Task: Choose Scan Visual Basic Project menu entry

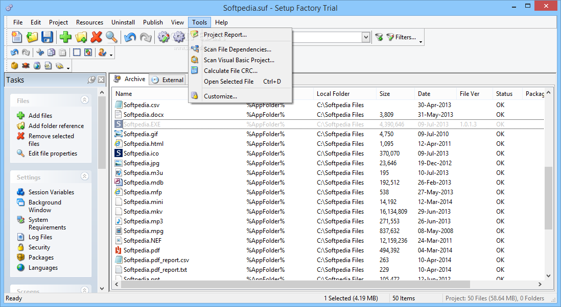Action: point(240,60)
